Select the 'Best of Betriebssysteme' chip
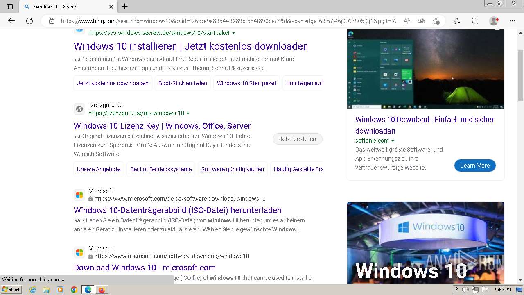This screenshot has width=524, height=295. coord(161,169)
